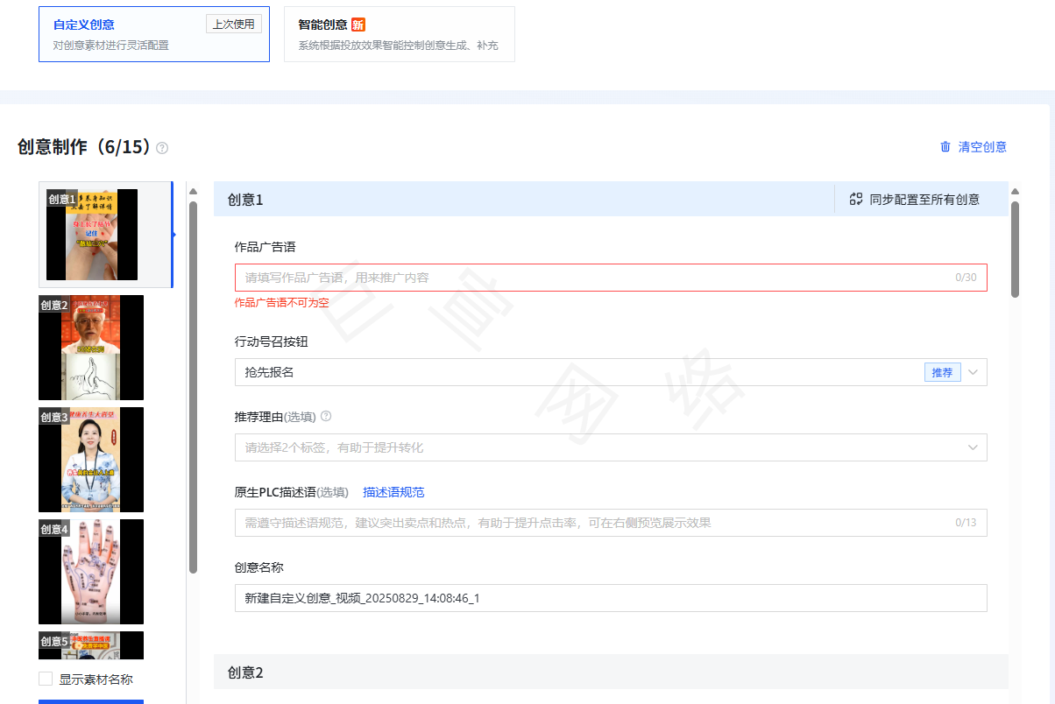Open the 推荐理由 tag selection dropdown
Viewport: 1055px width, 704px height.
tap(610, 447)
